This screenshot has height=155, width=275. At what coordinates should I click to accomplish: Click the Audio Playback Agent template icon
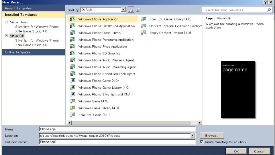pos(72,60)
